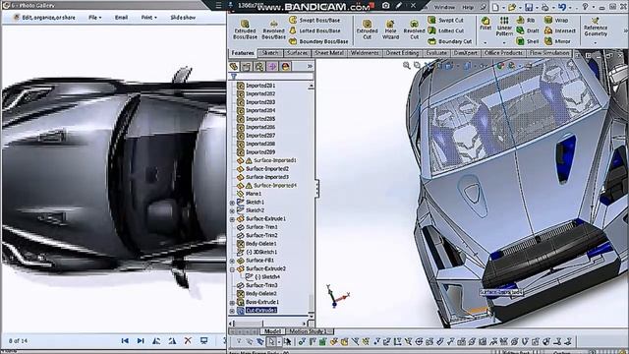
Task: Select Lofted Boss/Base
Action: click(314, 30)
